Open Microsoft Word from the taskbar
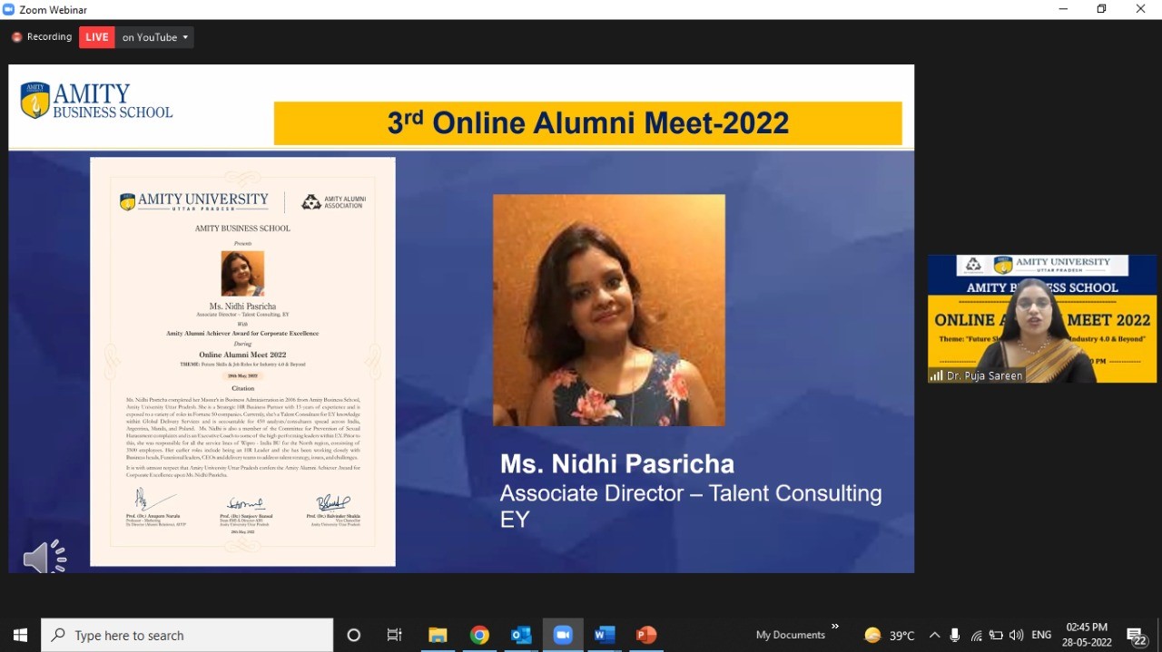Image resolution: width=1162 pixels, height=652 pixels. click(x=605, y=635)
